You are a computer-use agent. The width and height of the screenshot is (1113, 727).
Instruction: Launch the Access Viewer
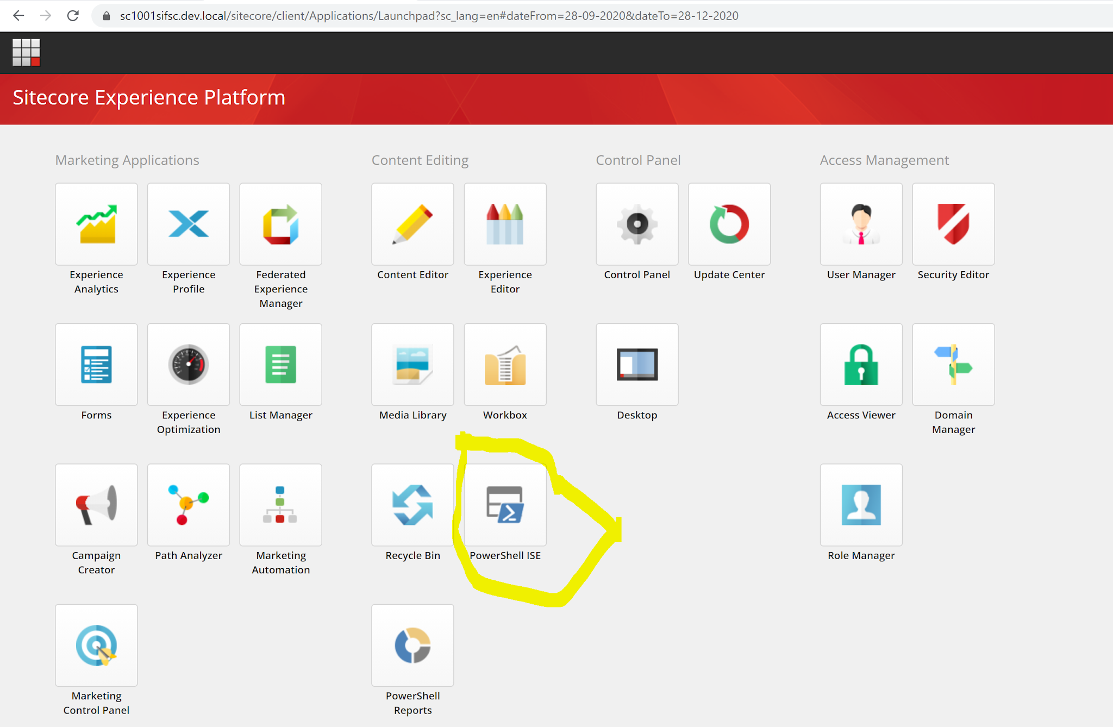[x=861, y=365]
